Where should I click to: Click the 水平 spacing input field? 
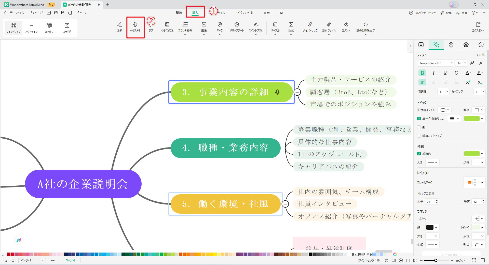click(x=432, y=201)
